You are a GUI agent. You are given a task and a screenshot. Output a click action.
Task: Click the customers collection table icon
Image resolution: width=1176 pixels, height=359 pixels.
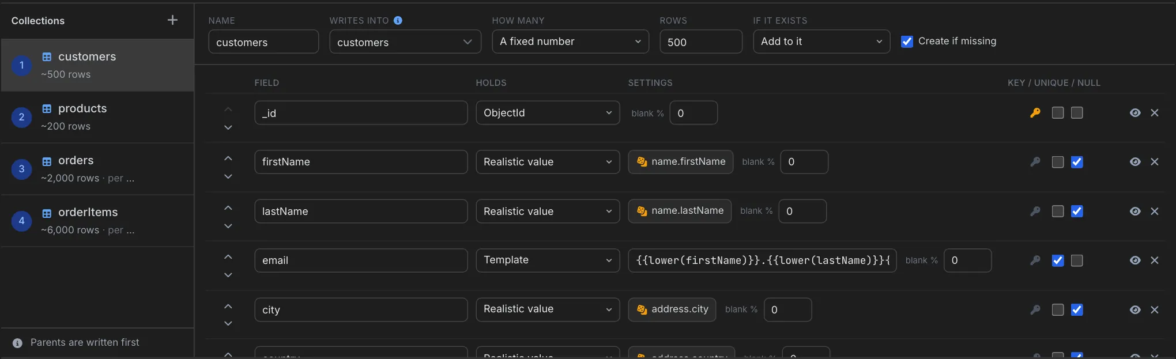(x=47, y=57)
